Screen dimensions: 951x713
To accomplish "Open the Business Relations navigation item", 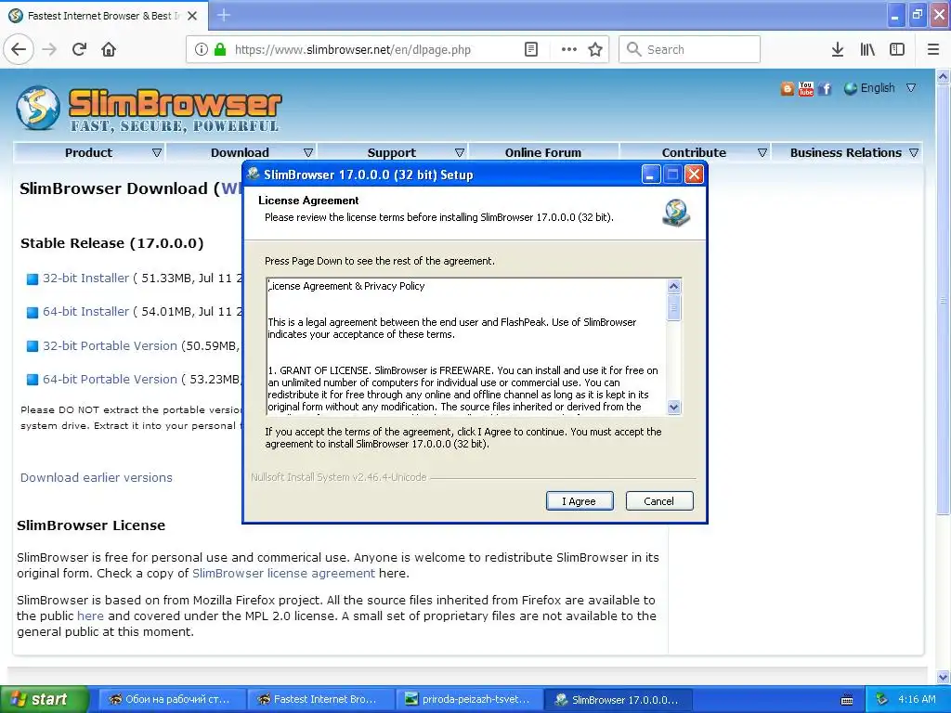I will 845,153.
